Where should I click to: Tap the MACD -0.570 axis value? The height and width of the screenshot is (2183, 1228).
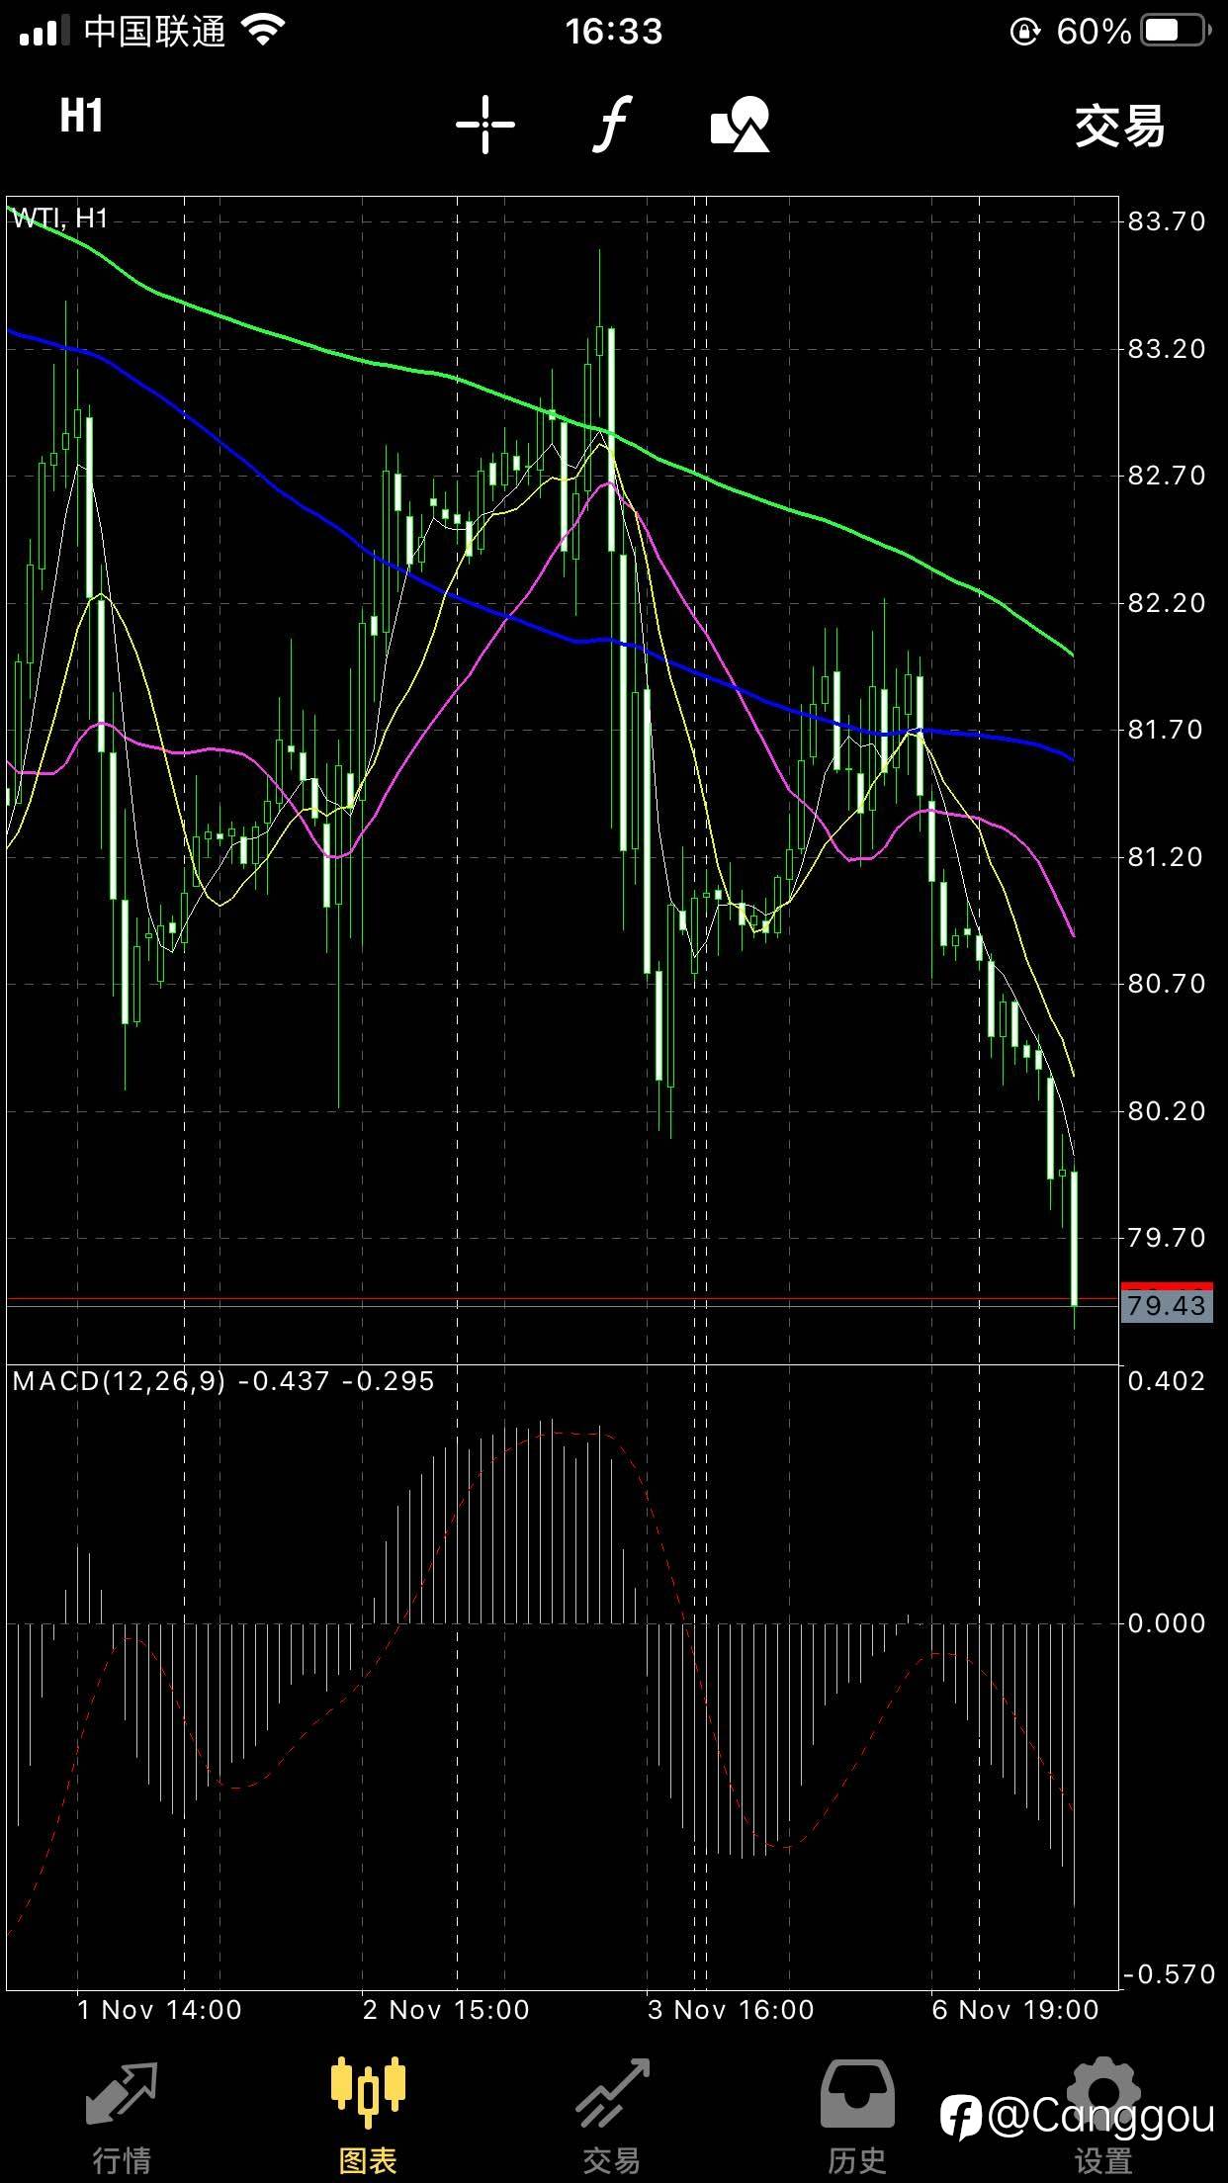1170,1974
